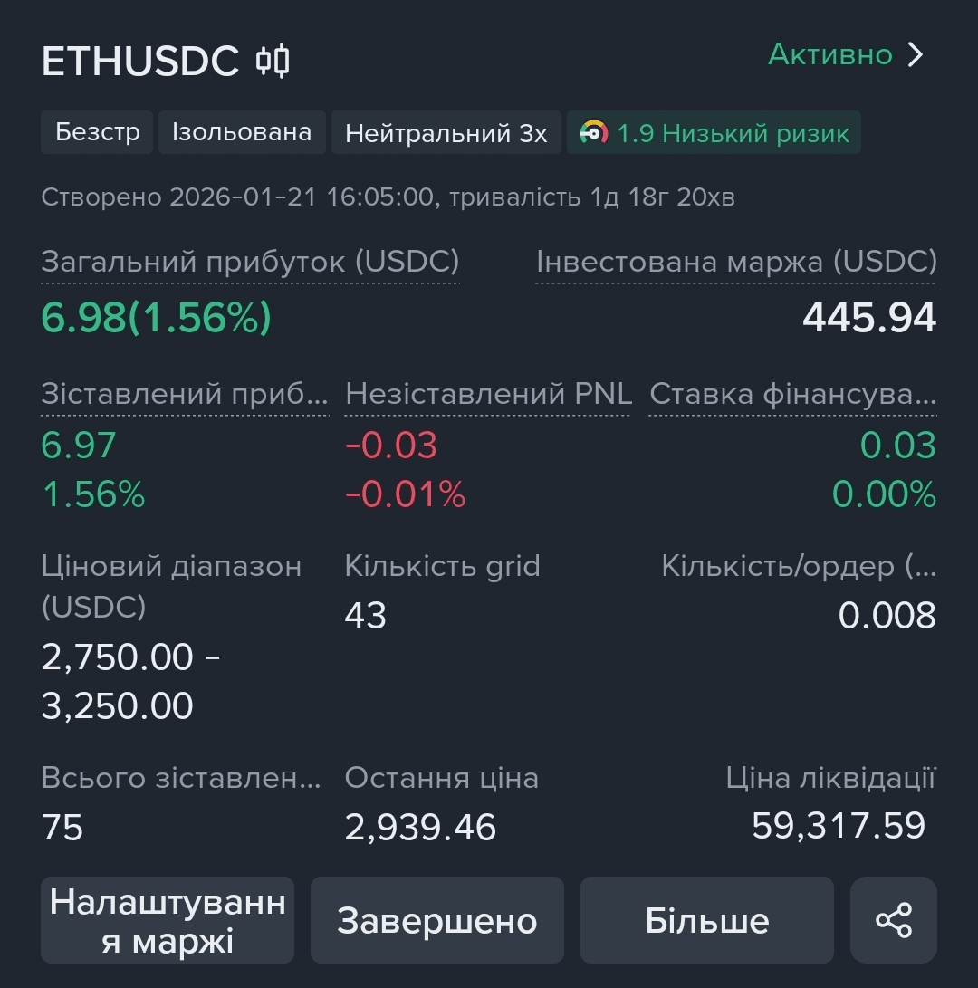Expand details via the Активно chevron arrow
Image resolution: width=978 pixels, height=988 pixels.
[916, 55]
